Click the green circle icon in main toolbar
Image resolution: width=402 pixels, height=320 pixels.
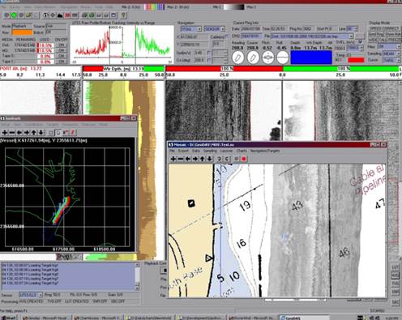[x=14, y=15]
